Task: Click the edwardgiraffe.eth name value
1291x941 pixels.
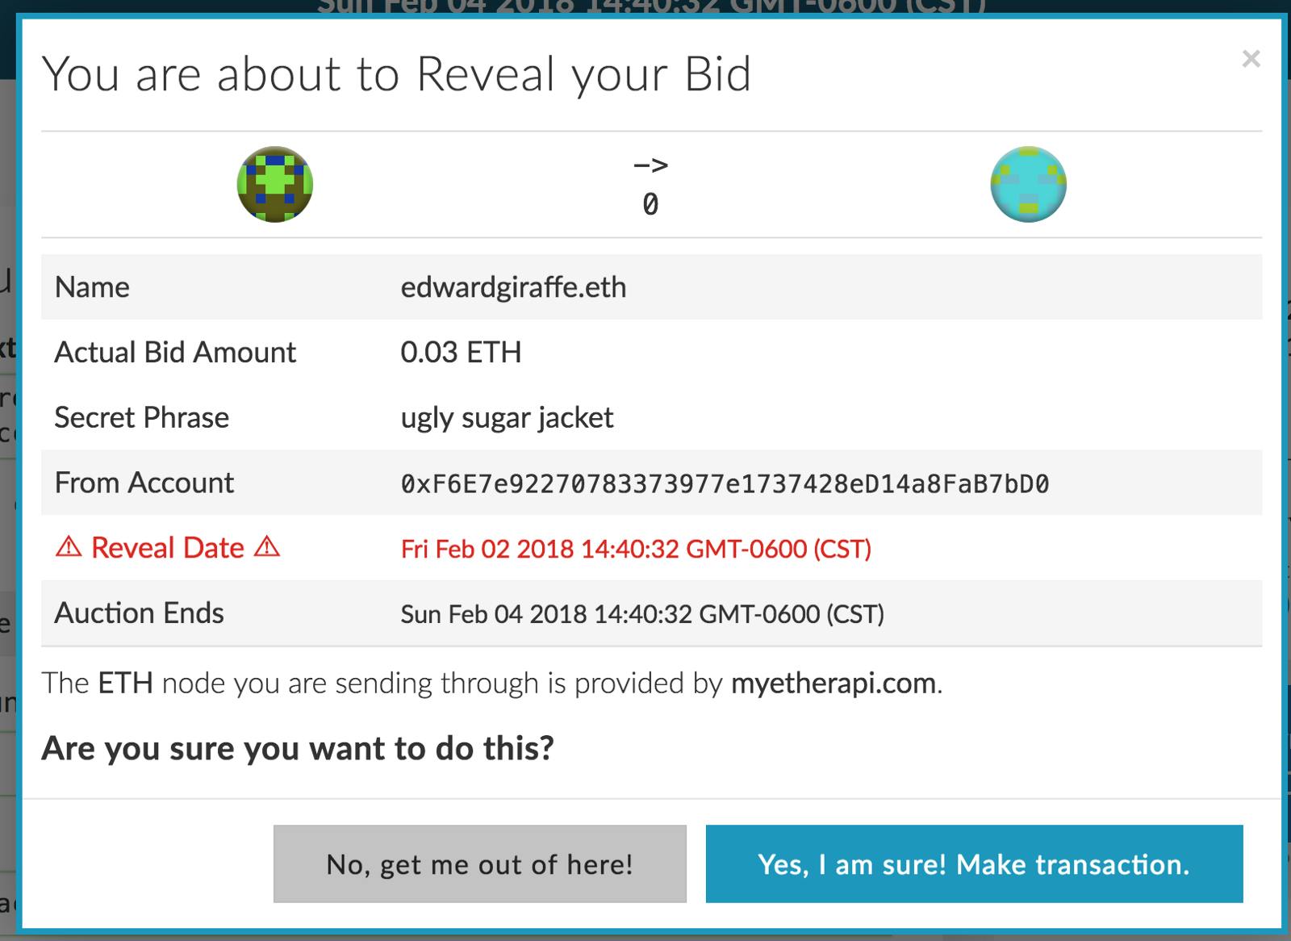Action: click(x=515, y=287)
